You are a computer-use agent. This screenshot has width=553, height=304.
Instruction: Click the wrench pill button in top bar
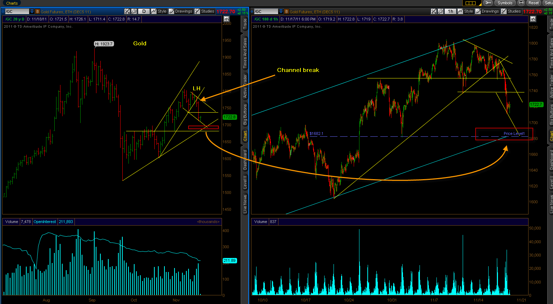click(488, 3)
